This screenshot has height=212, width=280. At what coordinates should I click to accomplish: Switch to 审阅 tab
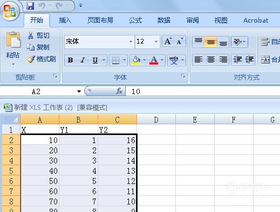click(193, 20)
